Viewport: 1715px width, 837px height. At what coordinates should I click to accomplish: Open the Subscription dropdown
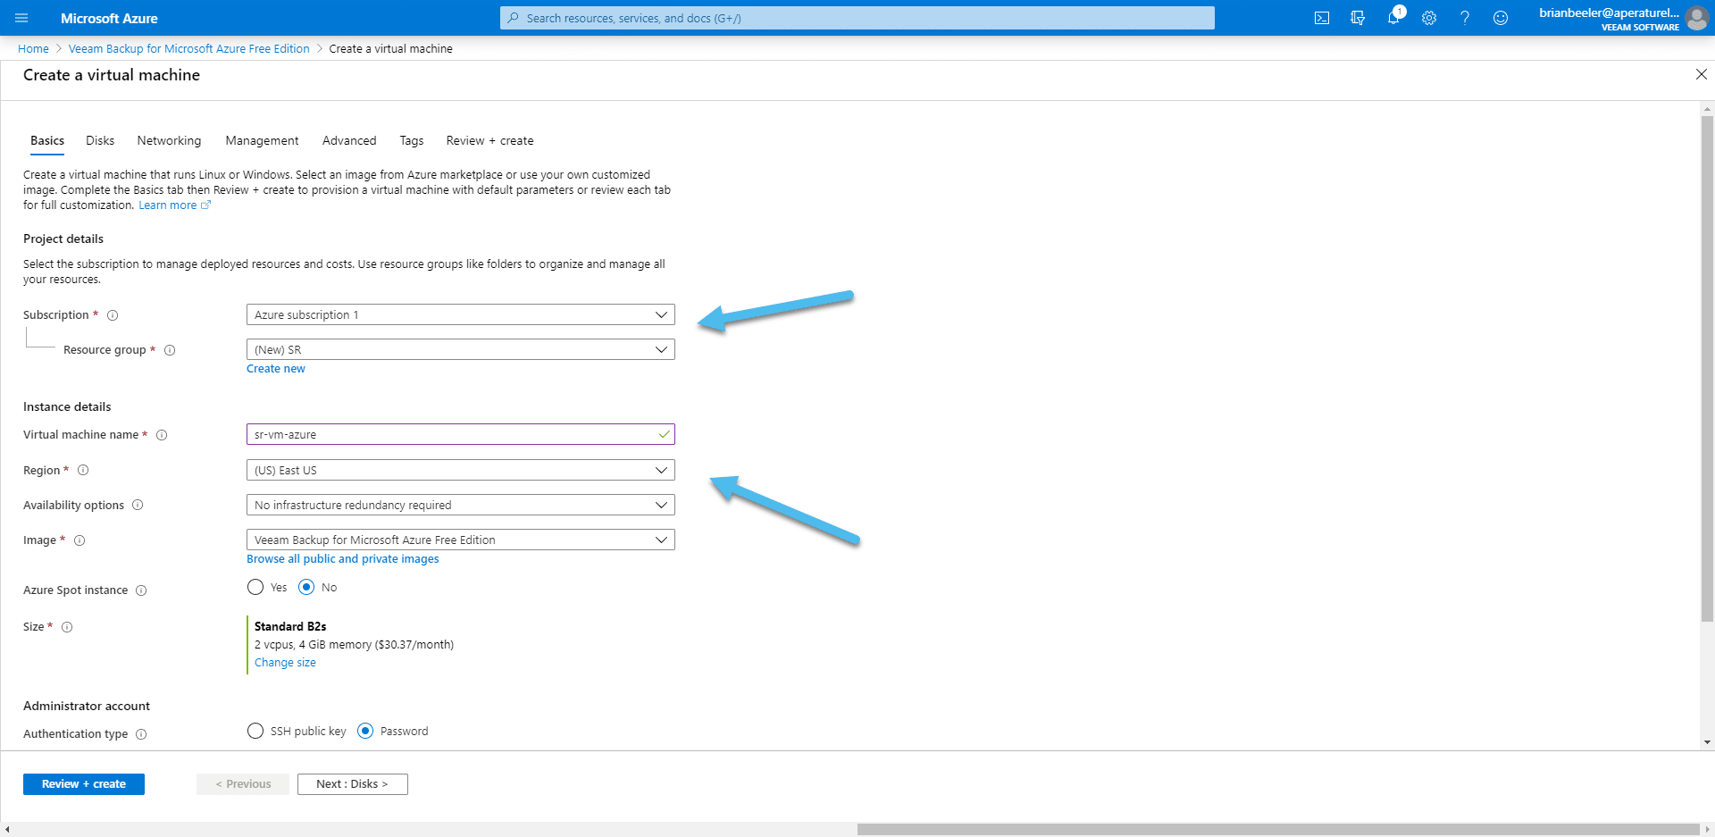[x=460, y=314]
